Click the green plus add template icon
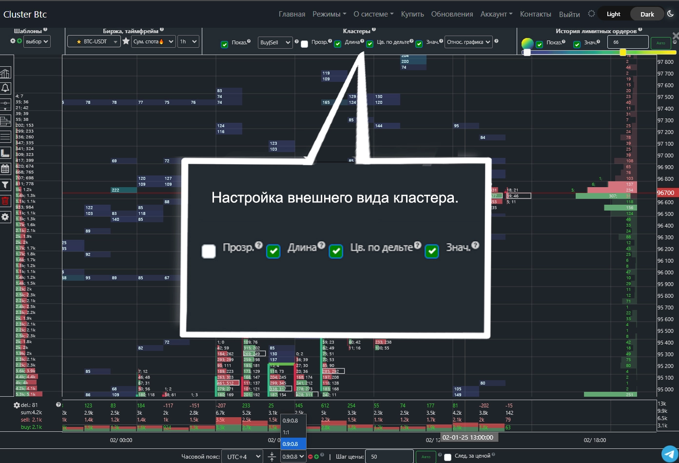 coord(19,41)
